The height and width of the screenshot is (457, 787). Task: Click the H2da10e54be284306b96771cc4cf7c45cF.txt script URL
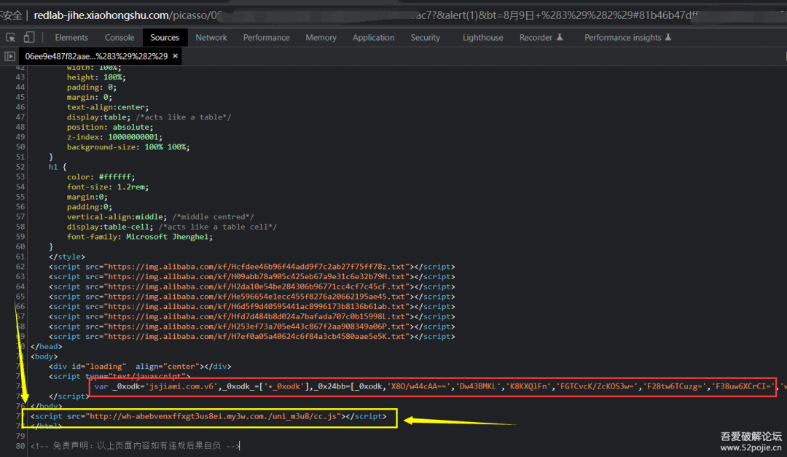pos(256,286)
